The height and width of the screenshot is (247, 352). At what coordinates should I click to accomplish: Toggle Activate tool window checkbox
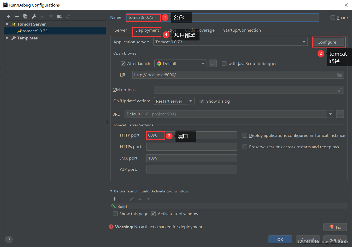pyautogui.click(x=154, y=214)
